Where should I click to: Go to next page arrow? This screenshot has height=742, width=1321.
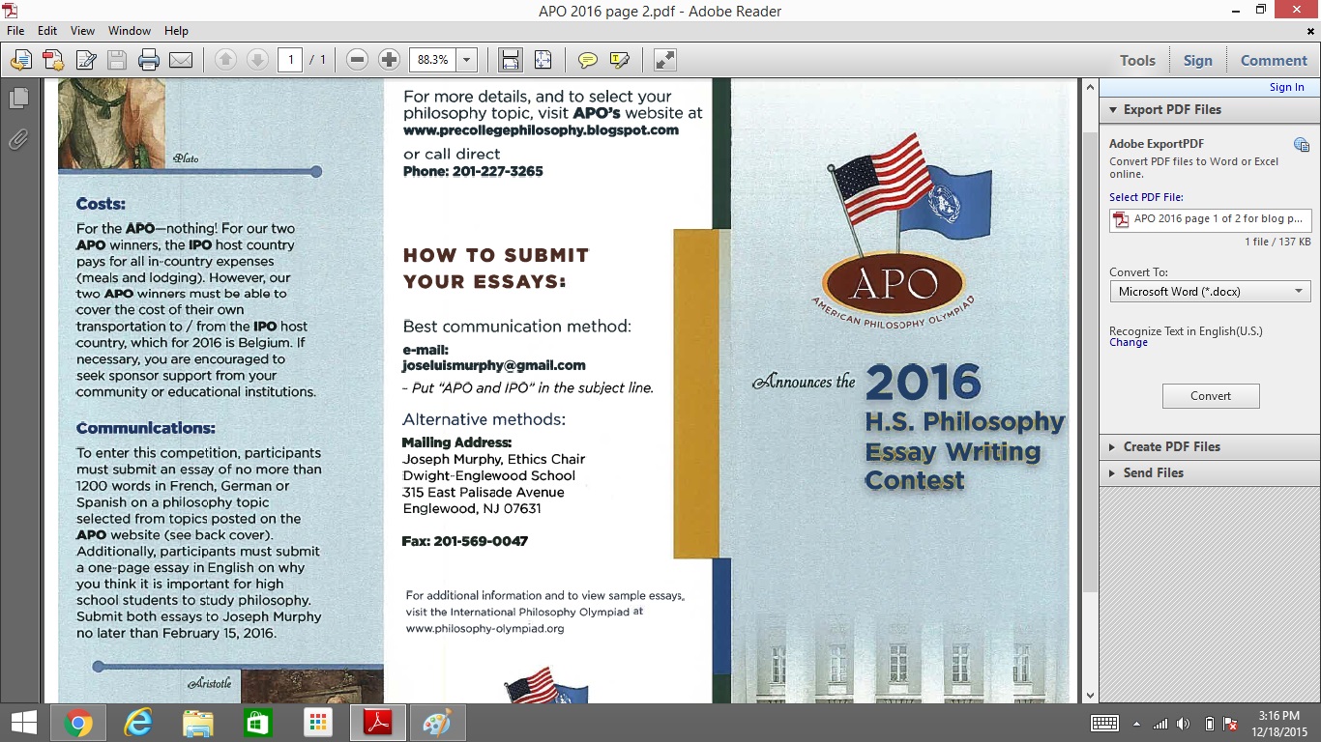(257, 60)
